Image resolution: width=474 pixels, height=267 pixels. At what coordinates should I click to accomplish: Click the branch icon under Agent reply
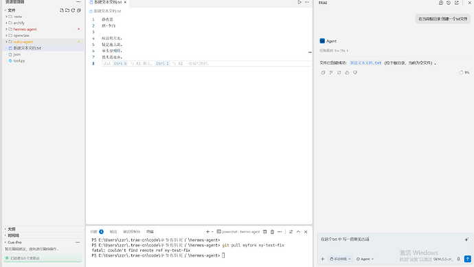pyautogui.click(x=331, y=73)
